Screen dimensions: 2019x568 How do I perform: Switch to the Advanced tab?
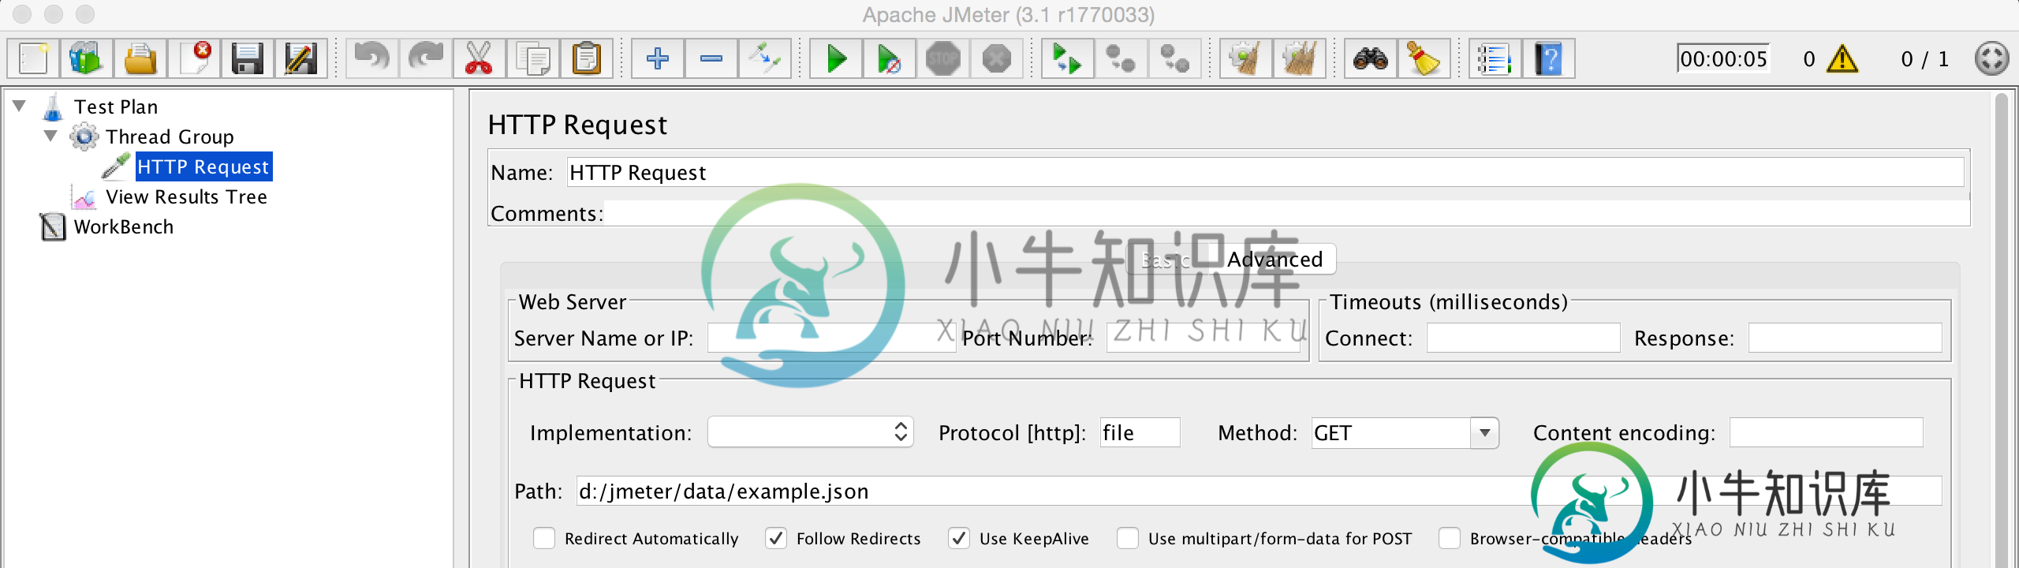pos(1274,260)
